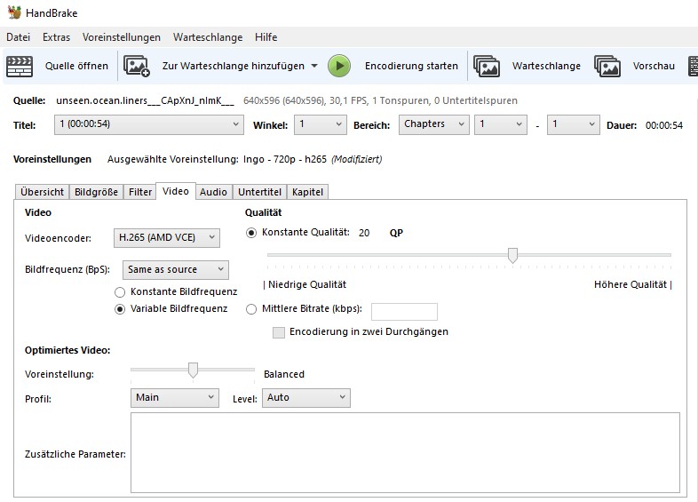This screenshot has width=698, height=502.
Task: Click the Voreinstellung Balanced slider handle
Action: (193, 371)
